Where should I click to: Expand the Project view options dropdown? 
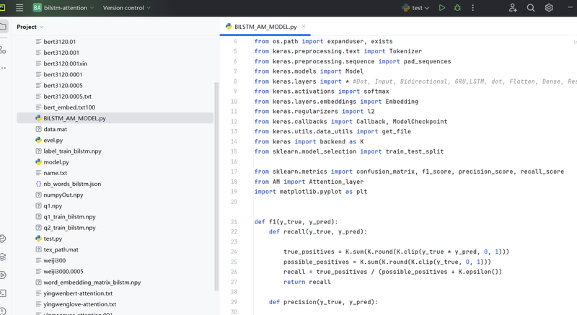pyautogui.click(x=30, y=27)
